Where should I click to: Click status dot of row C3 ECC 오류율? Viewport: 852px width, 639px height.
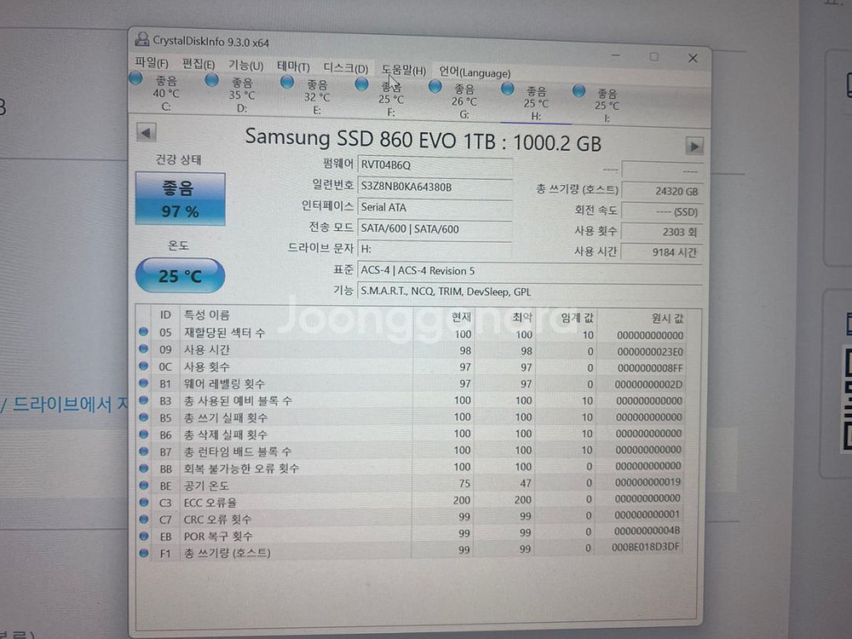click(x=143, y=502)
